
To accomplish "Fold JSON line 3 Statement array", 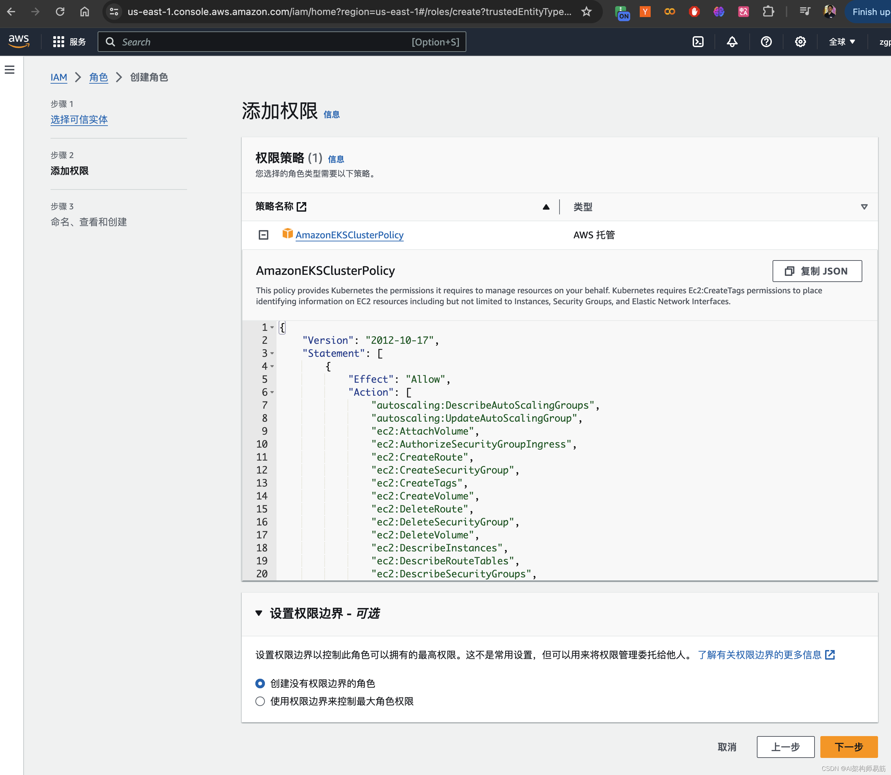I will coord(272,354).
